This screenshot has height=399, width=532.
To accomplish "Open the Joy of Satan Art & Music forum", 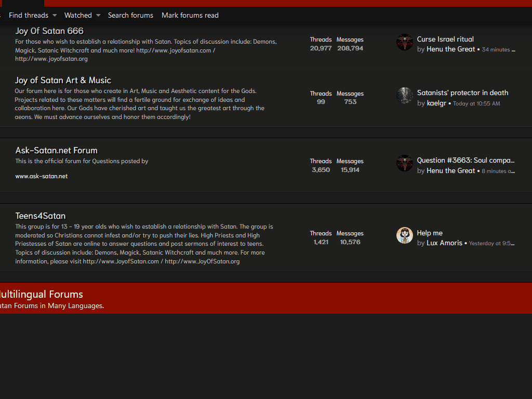I will (63, 81).
